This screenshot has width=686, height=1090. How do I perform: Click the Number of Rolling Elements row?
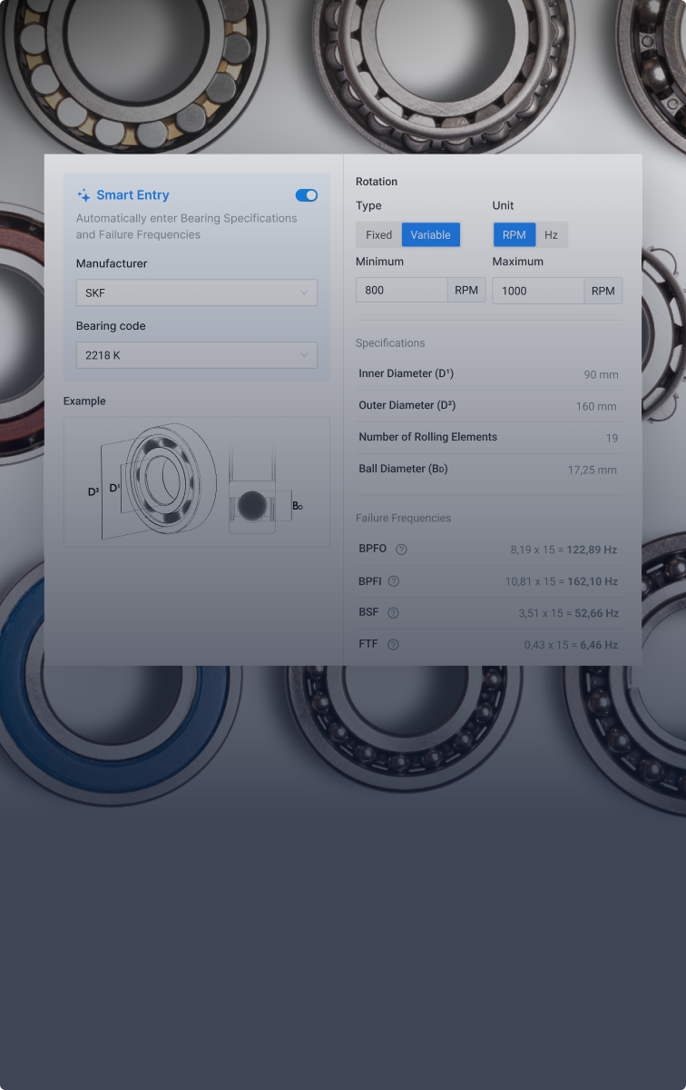tap(488, 438)
